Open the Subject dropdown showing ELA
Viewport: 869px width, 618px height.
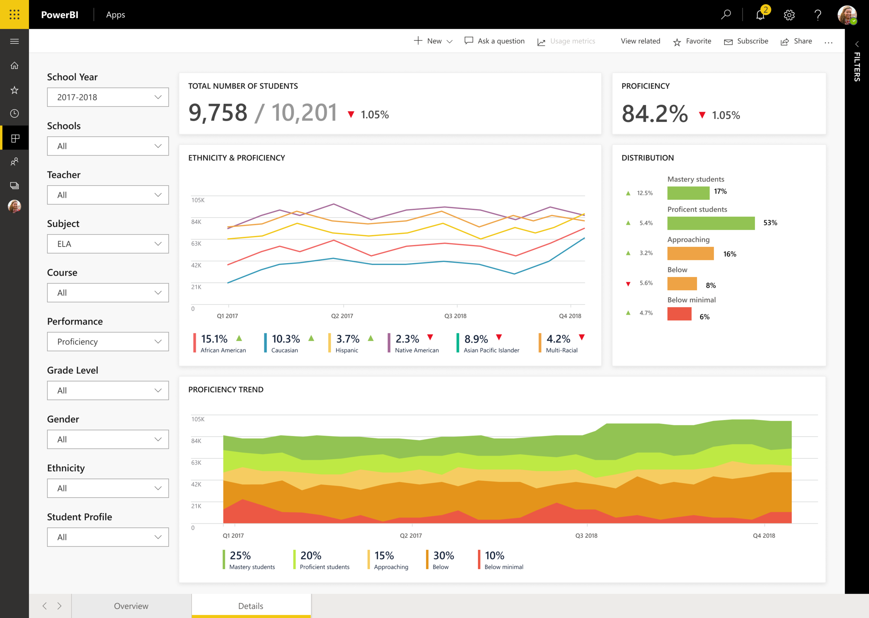108,244
